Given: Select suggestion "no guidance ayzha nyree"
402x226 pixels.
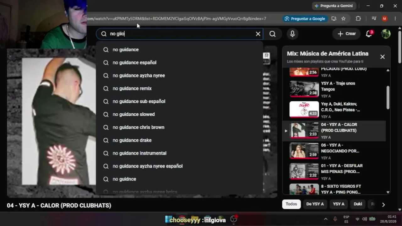Looking at the screenshot, I should point(180,75).
